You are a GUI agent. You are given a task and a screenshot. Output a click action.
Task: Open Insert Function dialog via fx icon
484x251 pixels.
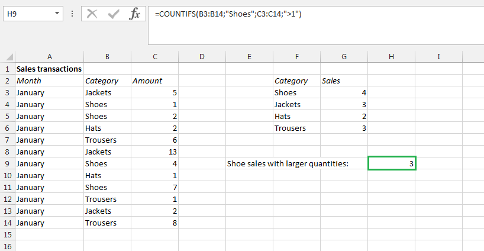tap(134, 14)
